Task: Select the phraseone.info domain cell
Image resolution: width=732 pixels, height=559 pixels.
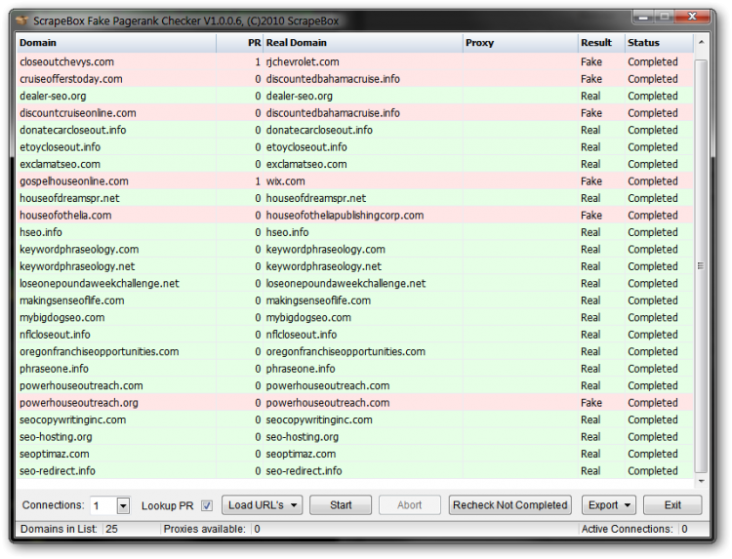Action: pyautogui.click(x=116, y=368)
